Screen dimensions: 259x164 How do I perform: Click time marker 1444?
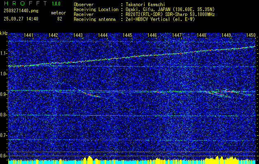point(103,35)
